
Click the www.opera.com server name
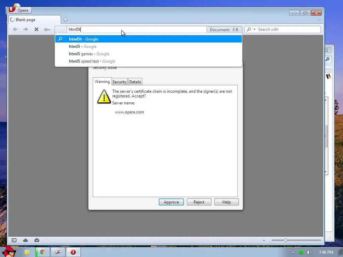coord(129,112)
